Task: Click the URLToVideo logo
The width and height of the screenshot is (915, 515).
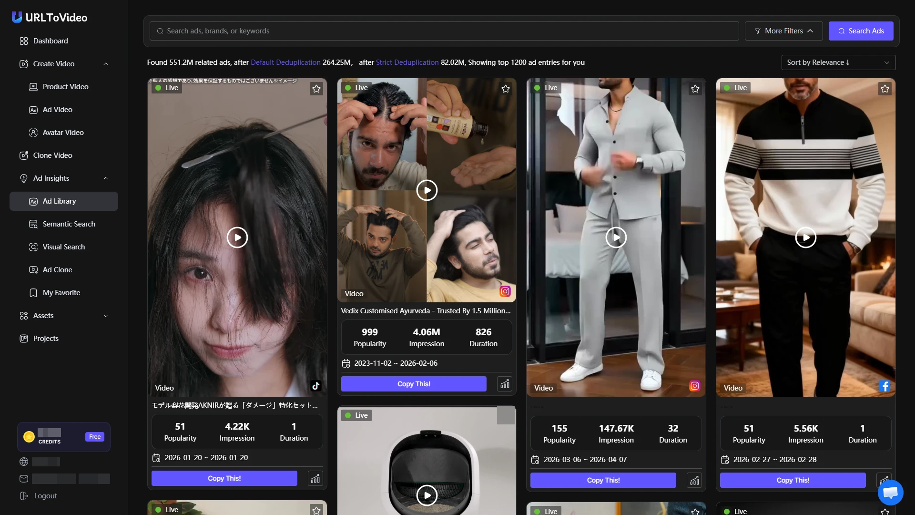Action: point(50,18)
